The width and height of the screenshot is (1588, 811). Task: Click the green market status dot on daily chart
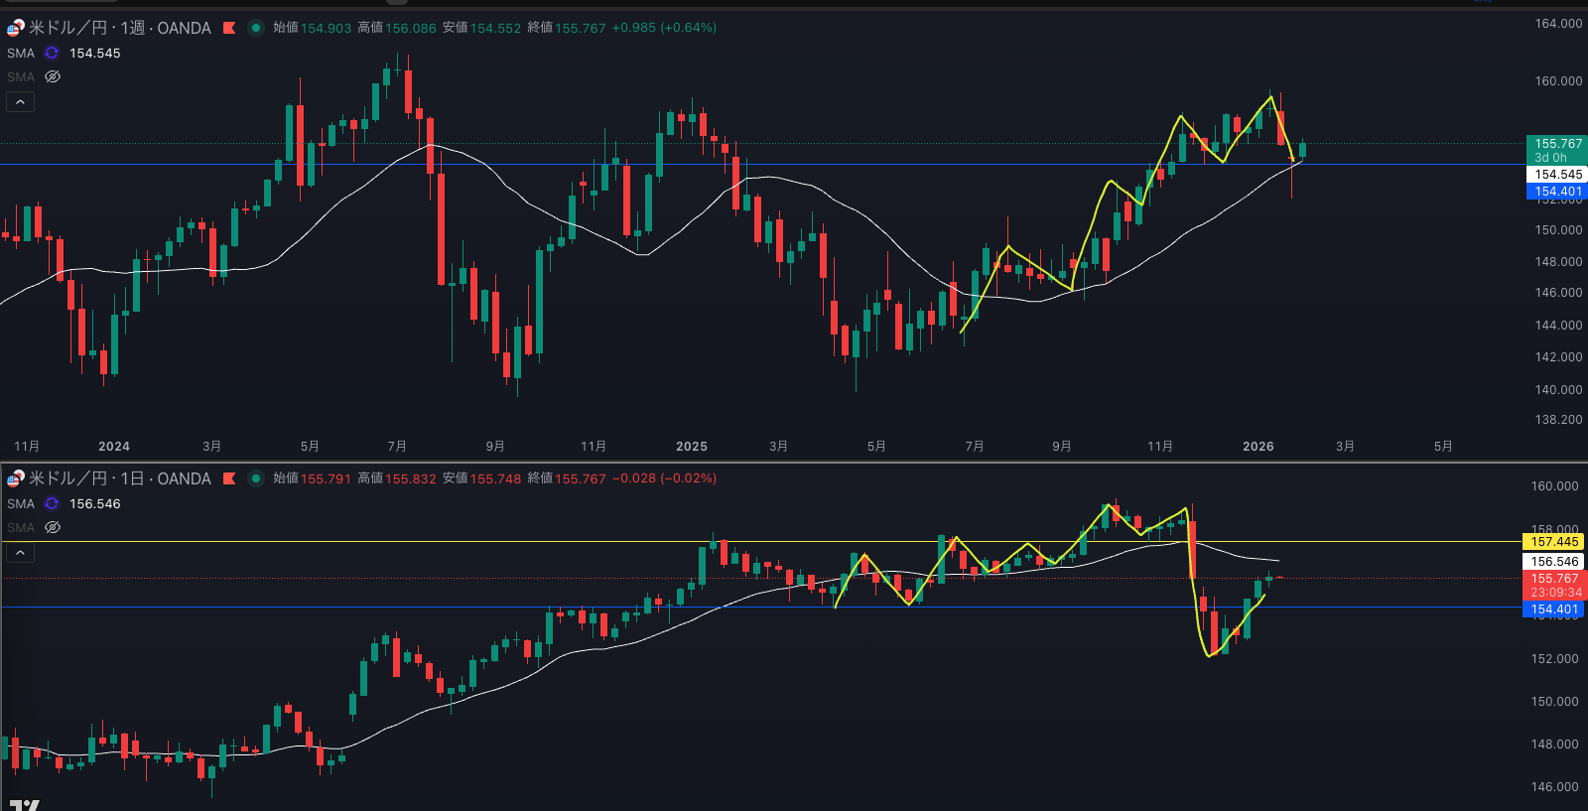point(255,478)
